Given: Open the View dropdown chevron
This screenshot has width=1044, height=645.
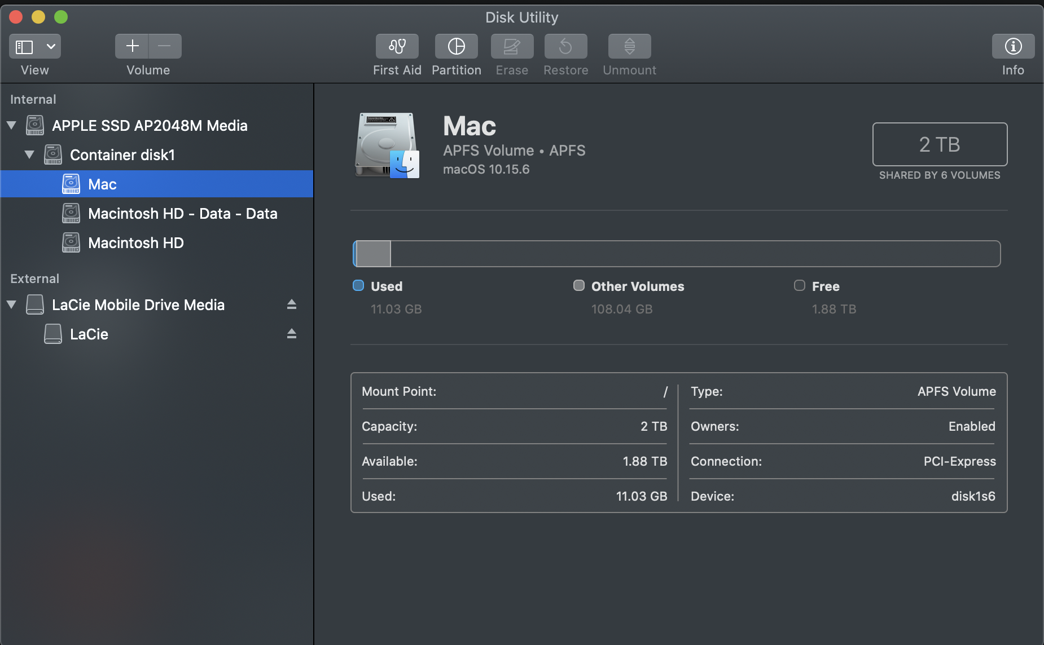Looking at the screenshot, I should pyautogui.click(x=51, y=46).
